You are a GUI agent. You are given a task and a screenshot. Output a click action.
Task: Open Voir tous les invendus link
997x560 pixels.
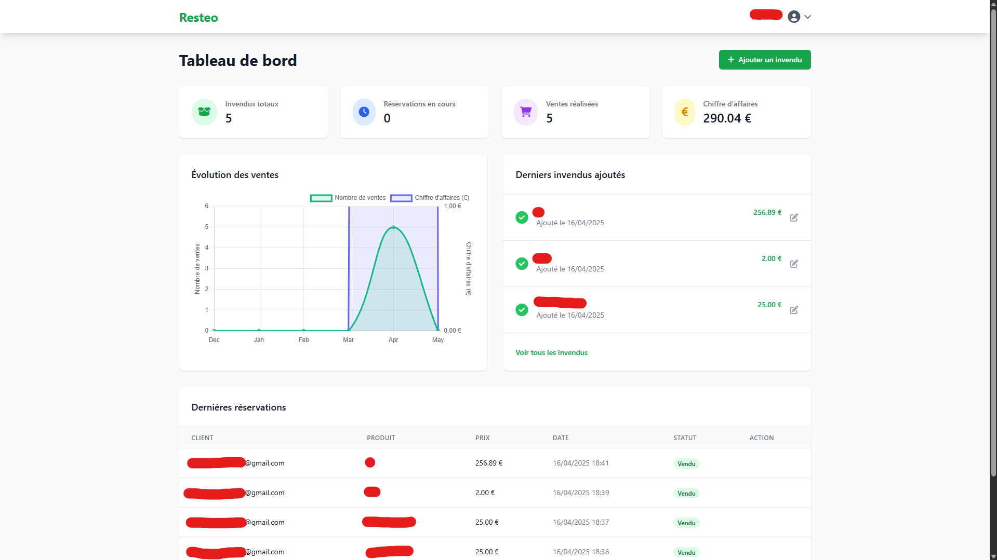(551, 352)
